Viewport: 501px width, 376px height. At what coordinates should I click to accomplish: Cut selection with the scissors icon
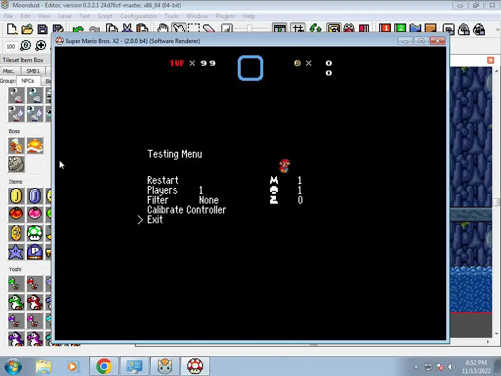coord(127,29)
